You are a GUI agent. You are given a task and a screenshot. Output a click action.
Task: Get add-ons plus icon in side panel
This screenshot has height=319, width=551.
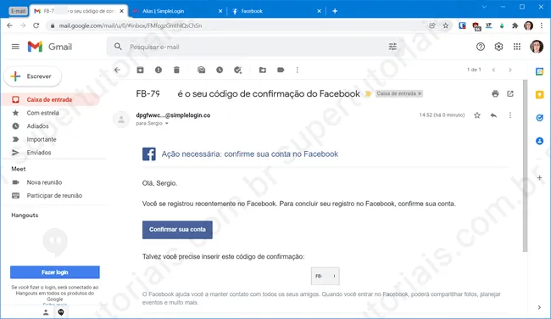coord(539,178)
